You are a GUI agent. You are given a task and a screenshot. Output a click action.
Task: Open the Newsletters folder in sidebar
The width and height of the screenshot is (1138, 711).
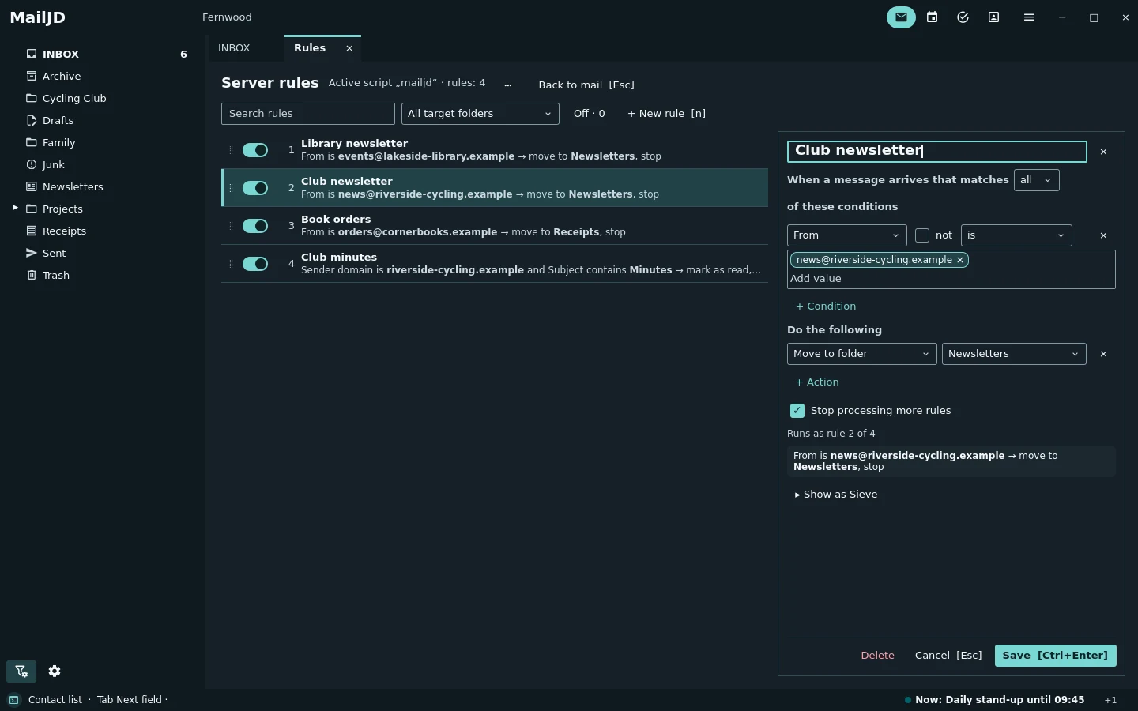coord(73,187)
